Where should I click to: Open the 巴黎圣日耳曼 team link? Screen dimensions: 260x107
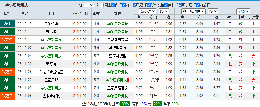117,40
